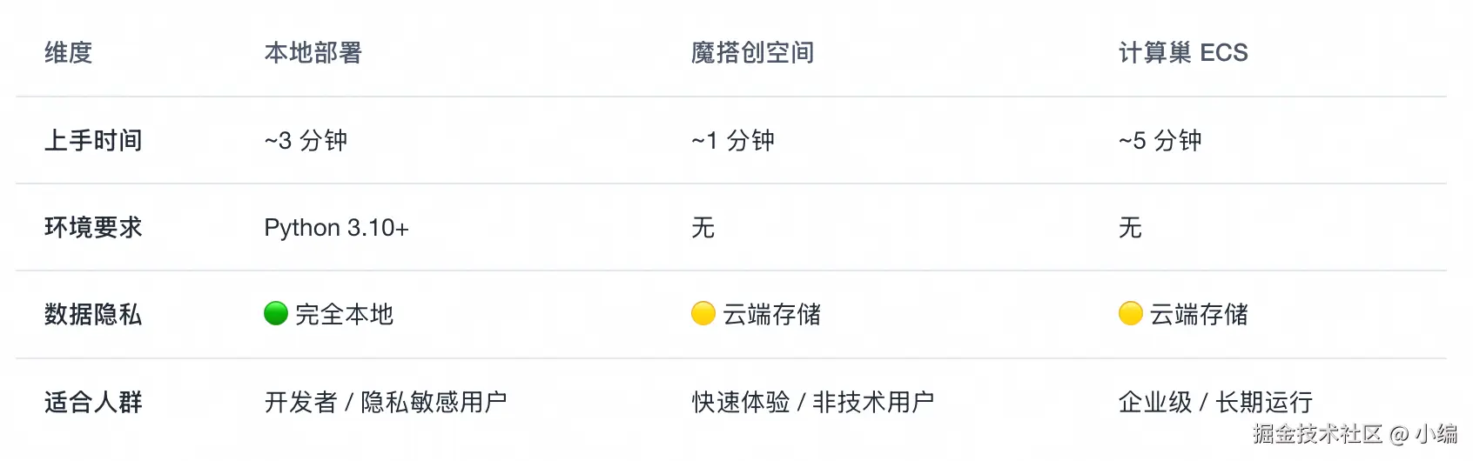Click the 掘金技术社区 @ 小编 watermark
Viewport: 1473px width, 461px height.
click(x=1355, y=434)
